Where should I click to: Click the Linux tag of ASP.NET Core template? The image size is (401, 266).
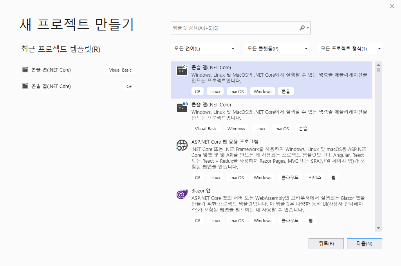point(215,177)
